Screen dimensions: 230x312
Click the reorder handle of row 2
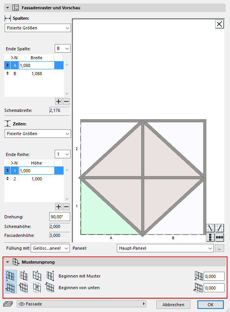pos(7,179)
